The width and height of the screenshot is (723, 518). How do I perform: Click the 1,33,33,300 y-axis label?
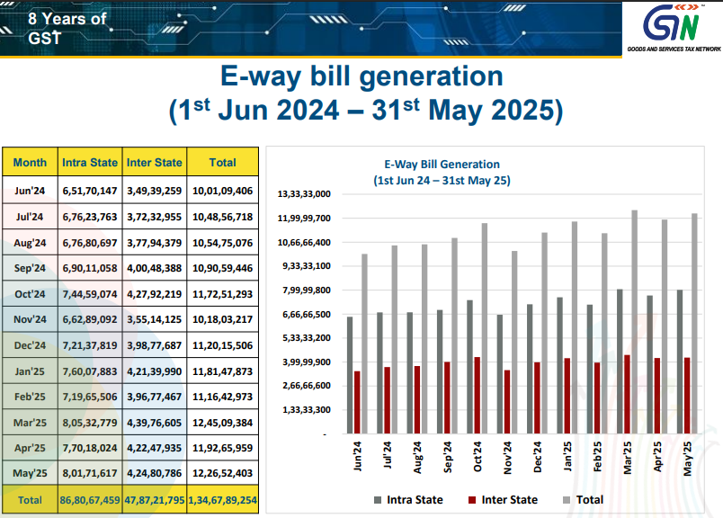[307, 409]
